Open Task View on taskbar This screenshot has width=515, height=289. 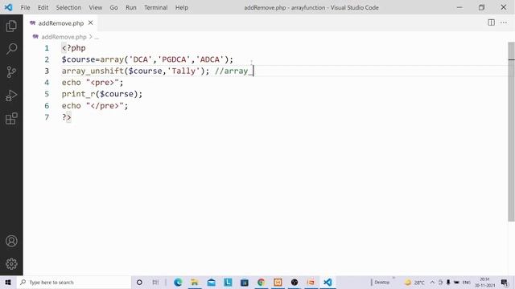(155, 282)
